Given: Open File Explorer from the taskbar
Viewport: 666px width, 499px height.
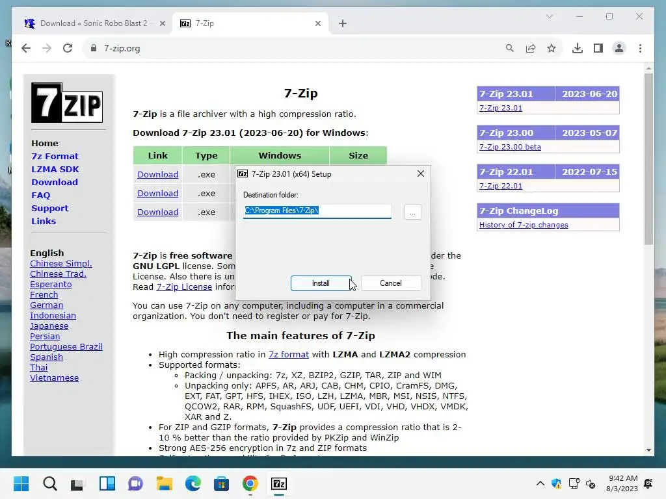Looking at the screenshot, I should (x=164, y=483).
